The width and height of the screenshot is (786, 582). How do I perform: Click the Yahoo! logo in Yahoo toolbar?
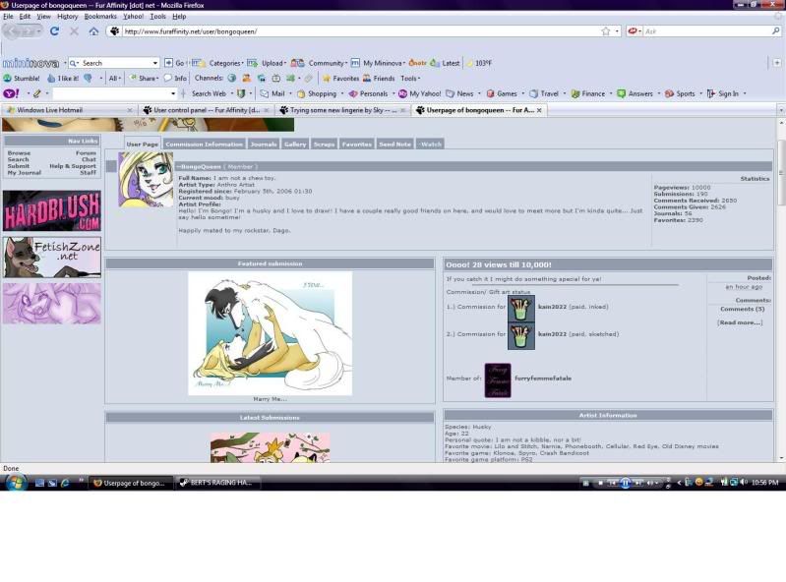click(10, 93)
